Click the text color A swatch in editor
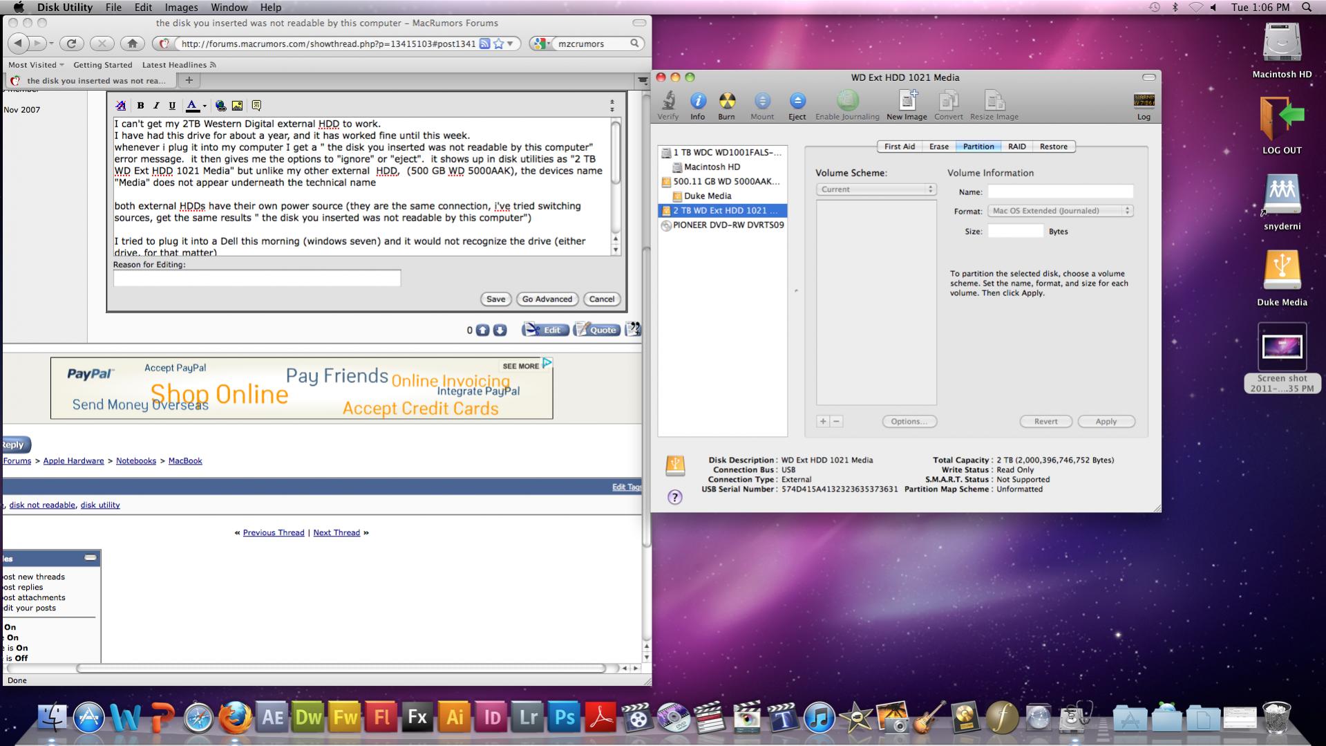1326x746 pixels. (192, 106)
